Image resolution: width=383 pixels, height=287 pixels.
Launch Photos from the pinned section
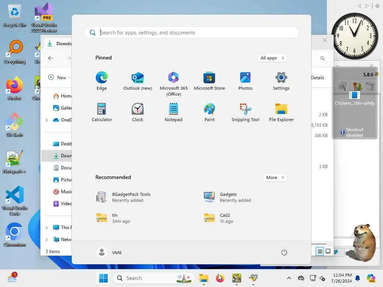[245, 81]
